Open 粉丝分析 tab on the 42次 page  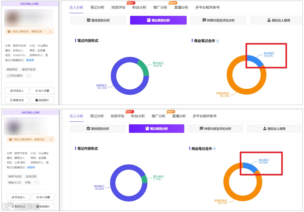click(x=139, y=7)
